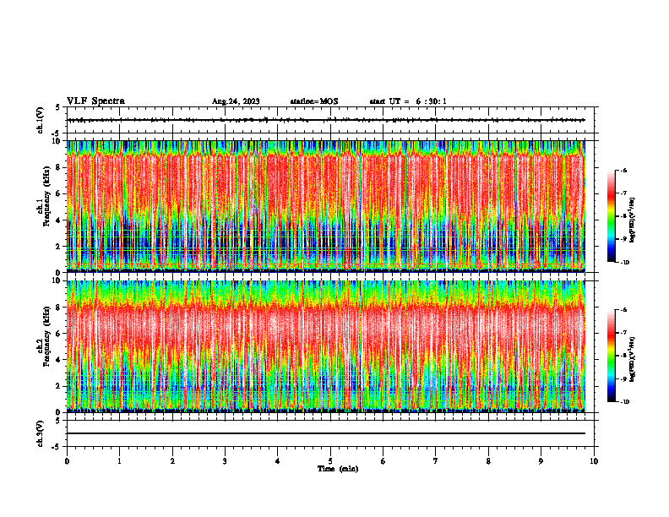Screen dimensions: 669x517
Task: Click time axis tick label "7"
Action: 436,461
